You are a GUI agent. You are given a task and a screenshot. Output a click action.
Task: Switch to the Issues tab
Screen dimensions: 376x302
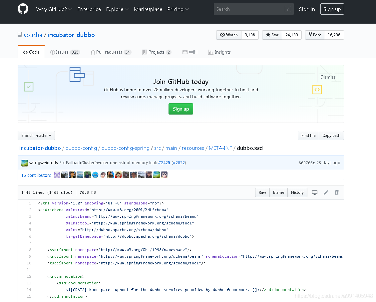(x=65, y=52)
